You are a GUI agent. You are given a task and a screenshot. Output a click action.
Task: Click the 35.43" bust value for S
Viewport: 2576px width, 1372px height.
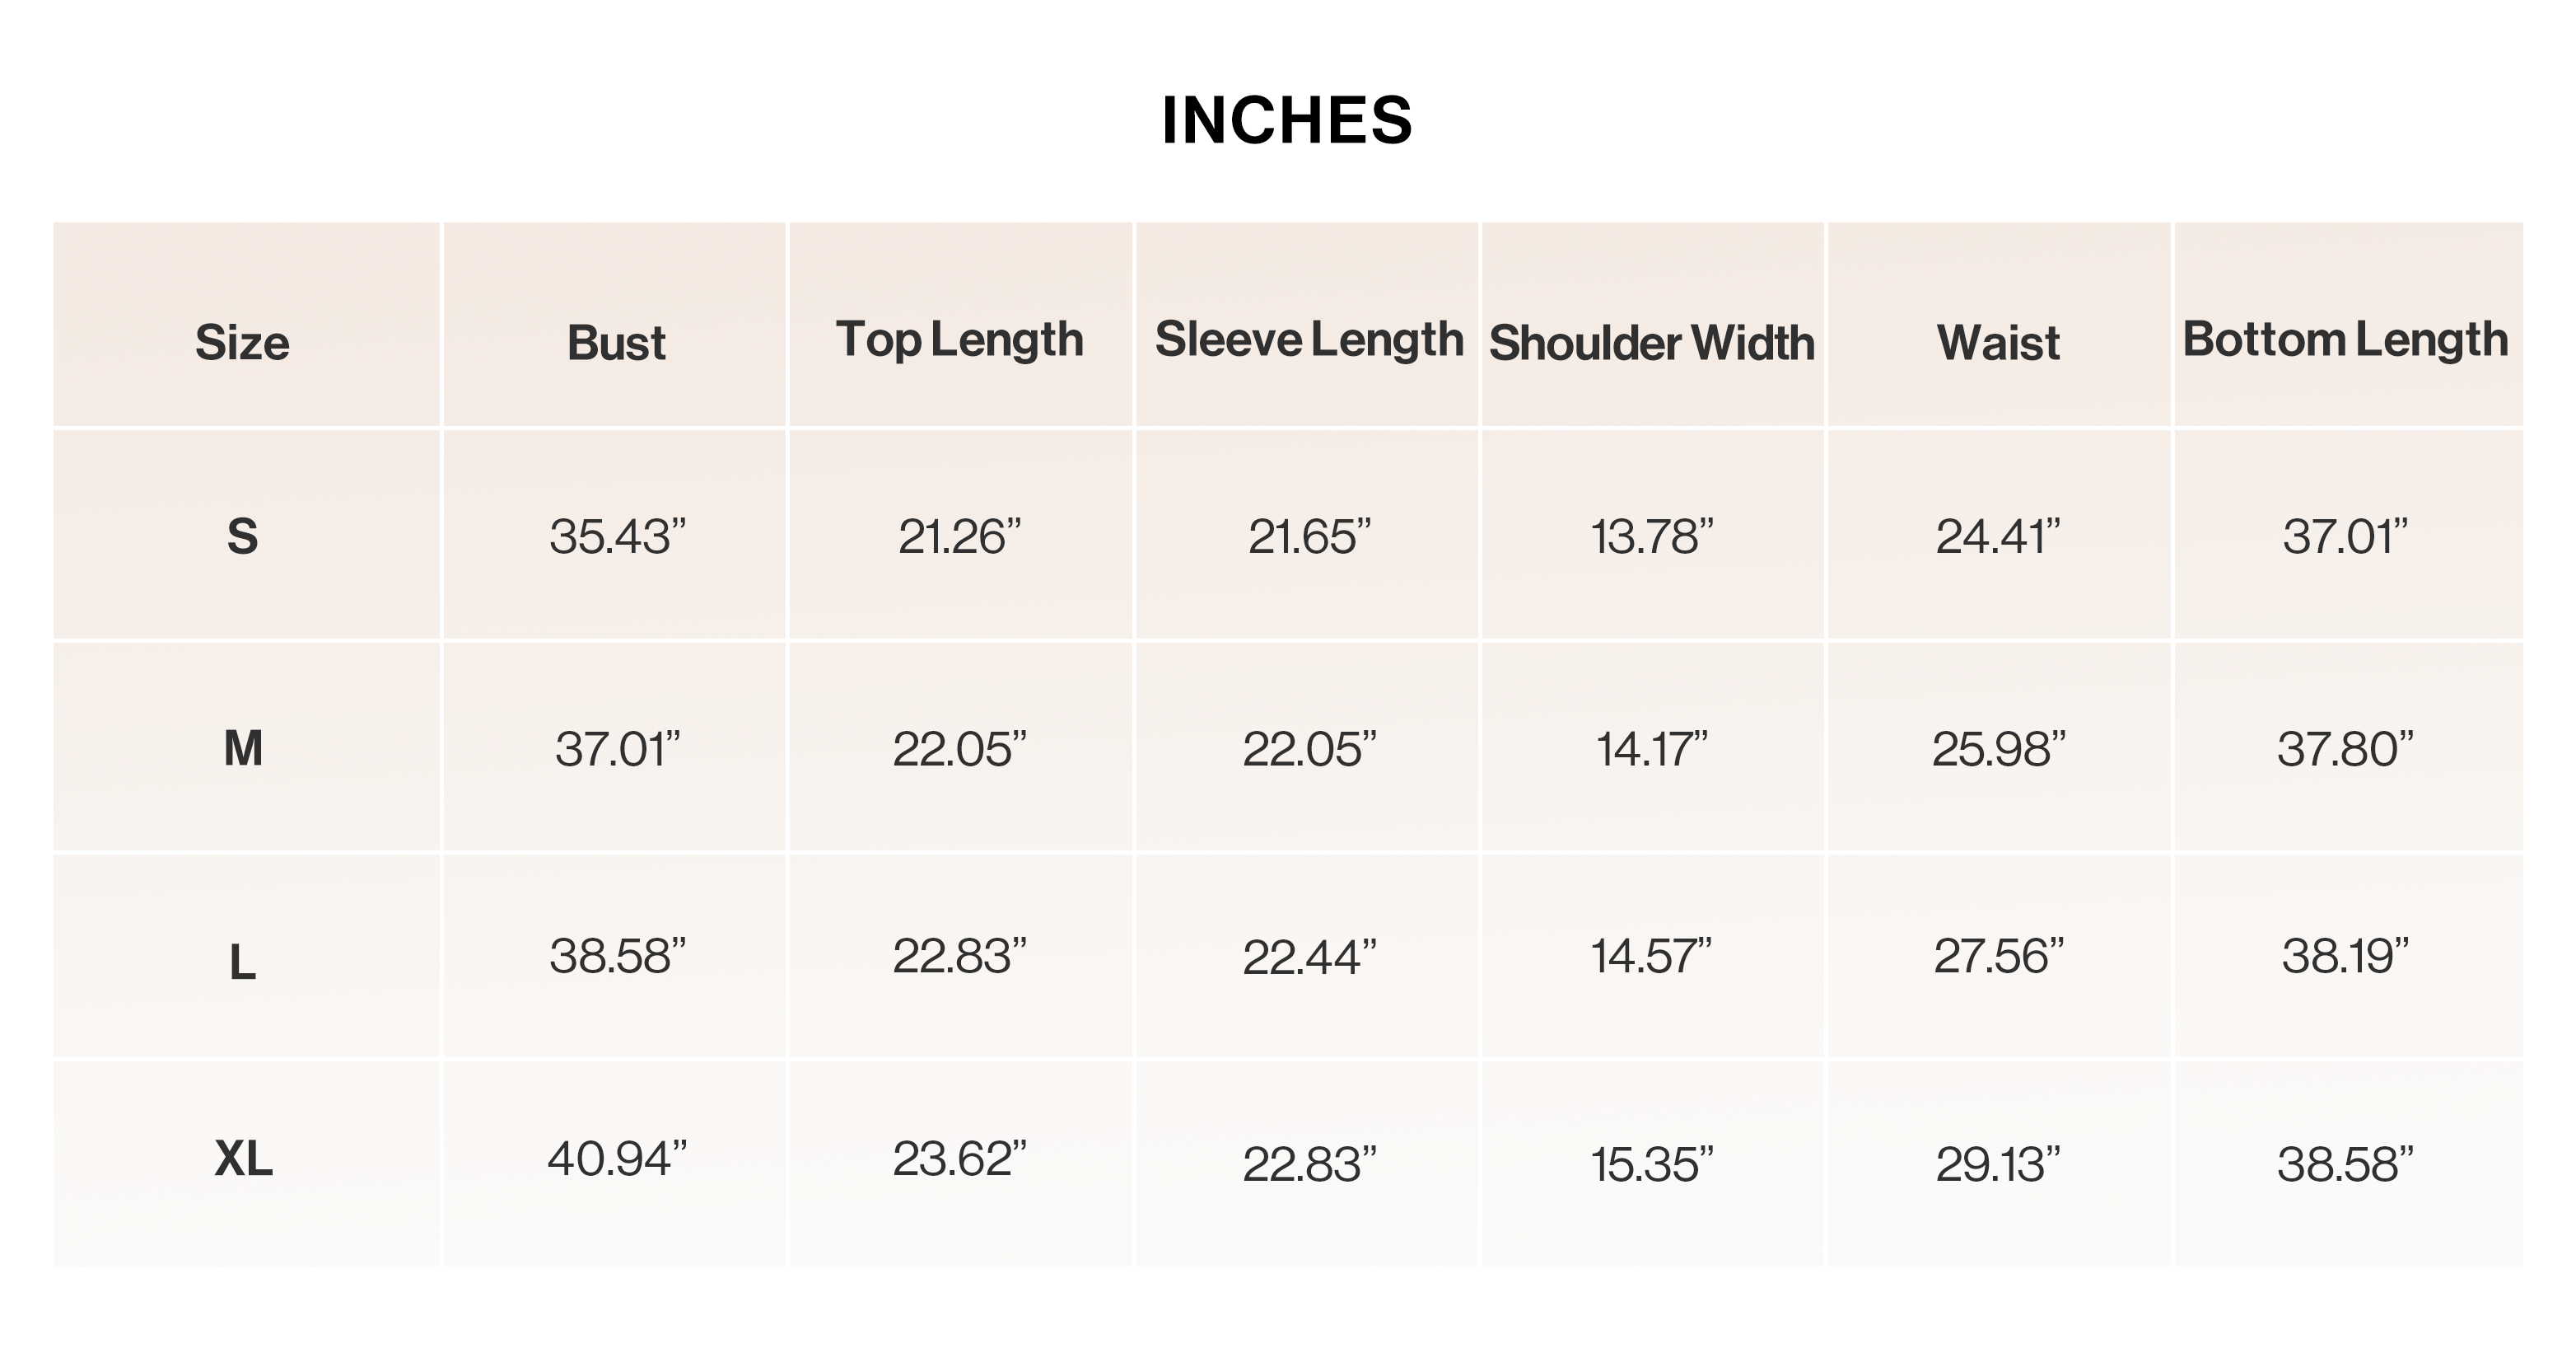tap(617, 537)
